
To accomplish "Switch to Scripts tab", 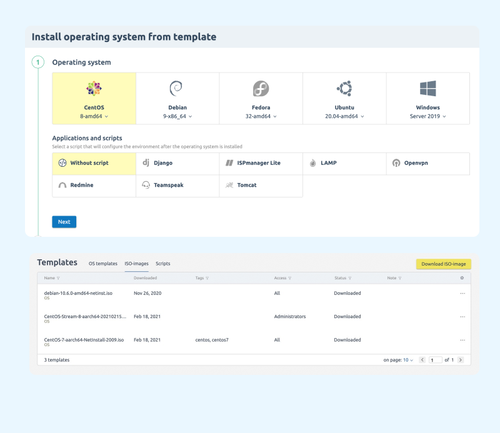I will (x=163, y=264).
